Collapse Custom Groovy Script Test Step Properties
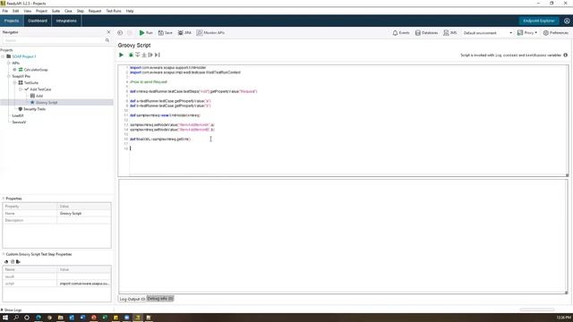 4,254
